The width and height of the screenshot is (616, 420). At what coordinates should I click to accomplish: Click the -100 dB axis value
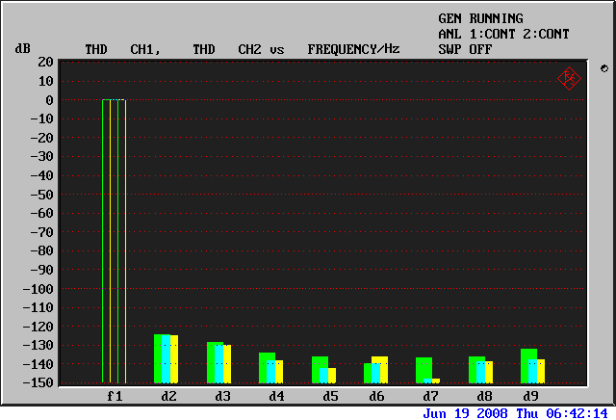[x=38, y=289]
